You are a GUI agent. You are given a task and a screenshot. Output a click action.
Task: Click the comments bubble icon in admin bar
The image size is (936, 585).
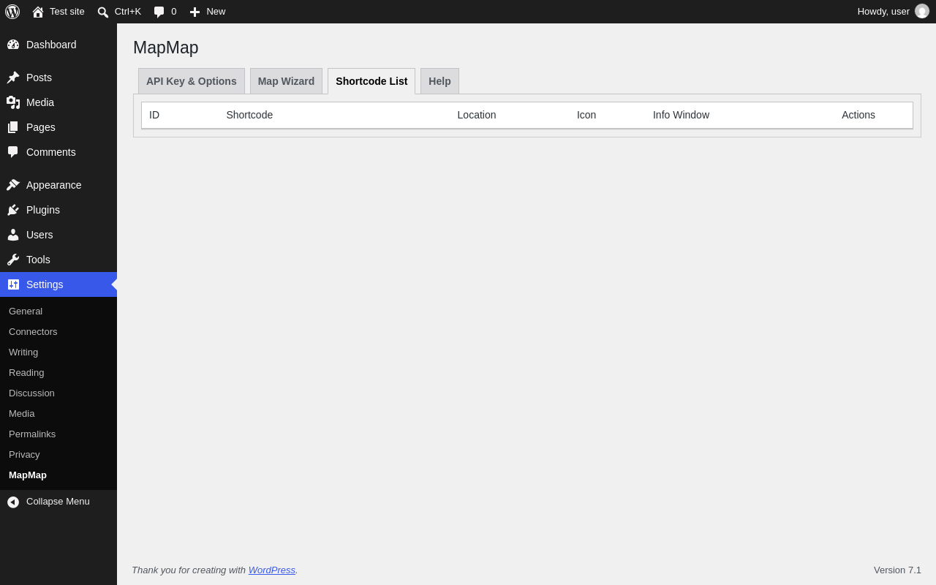click(x=159, y=12)
